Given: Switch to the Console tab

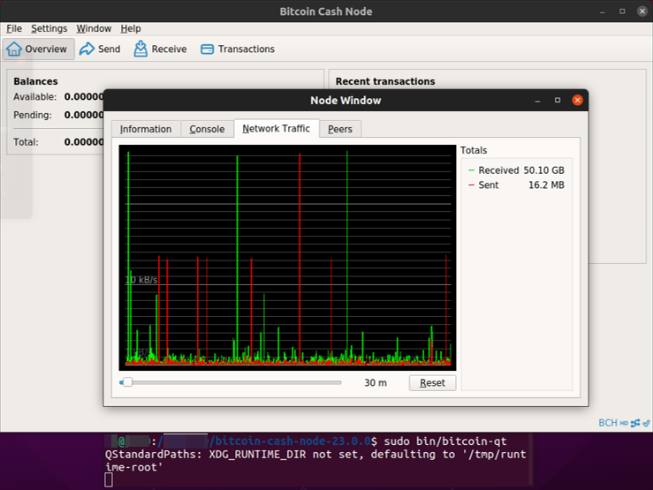Looking at the screenshot, I should pos(207,129).
